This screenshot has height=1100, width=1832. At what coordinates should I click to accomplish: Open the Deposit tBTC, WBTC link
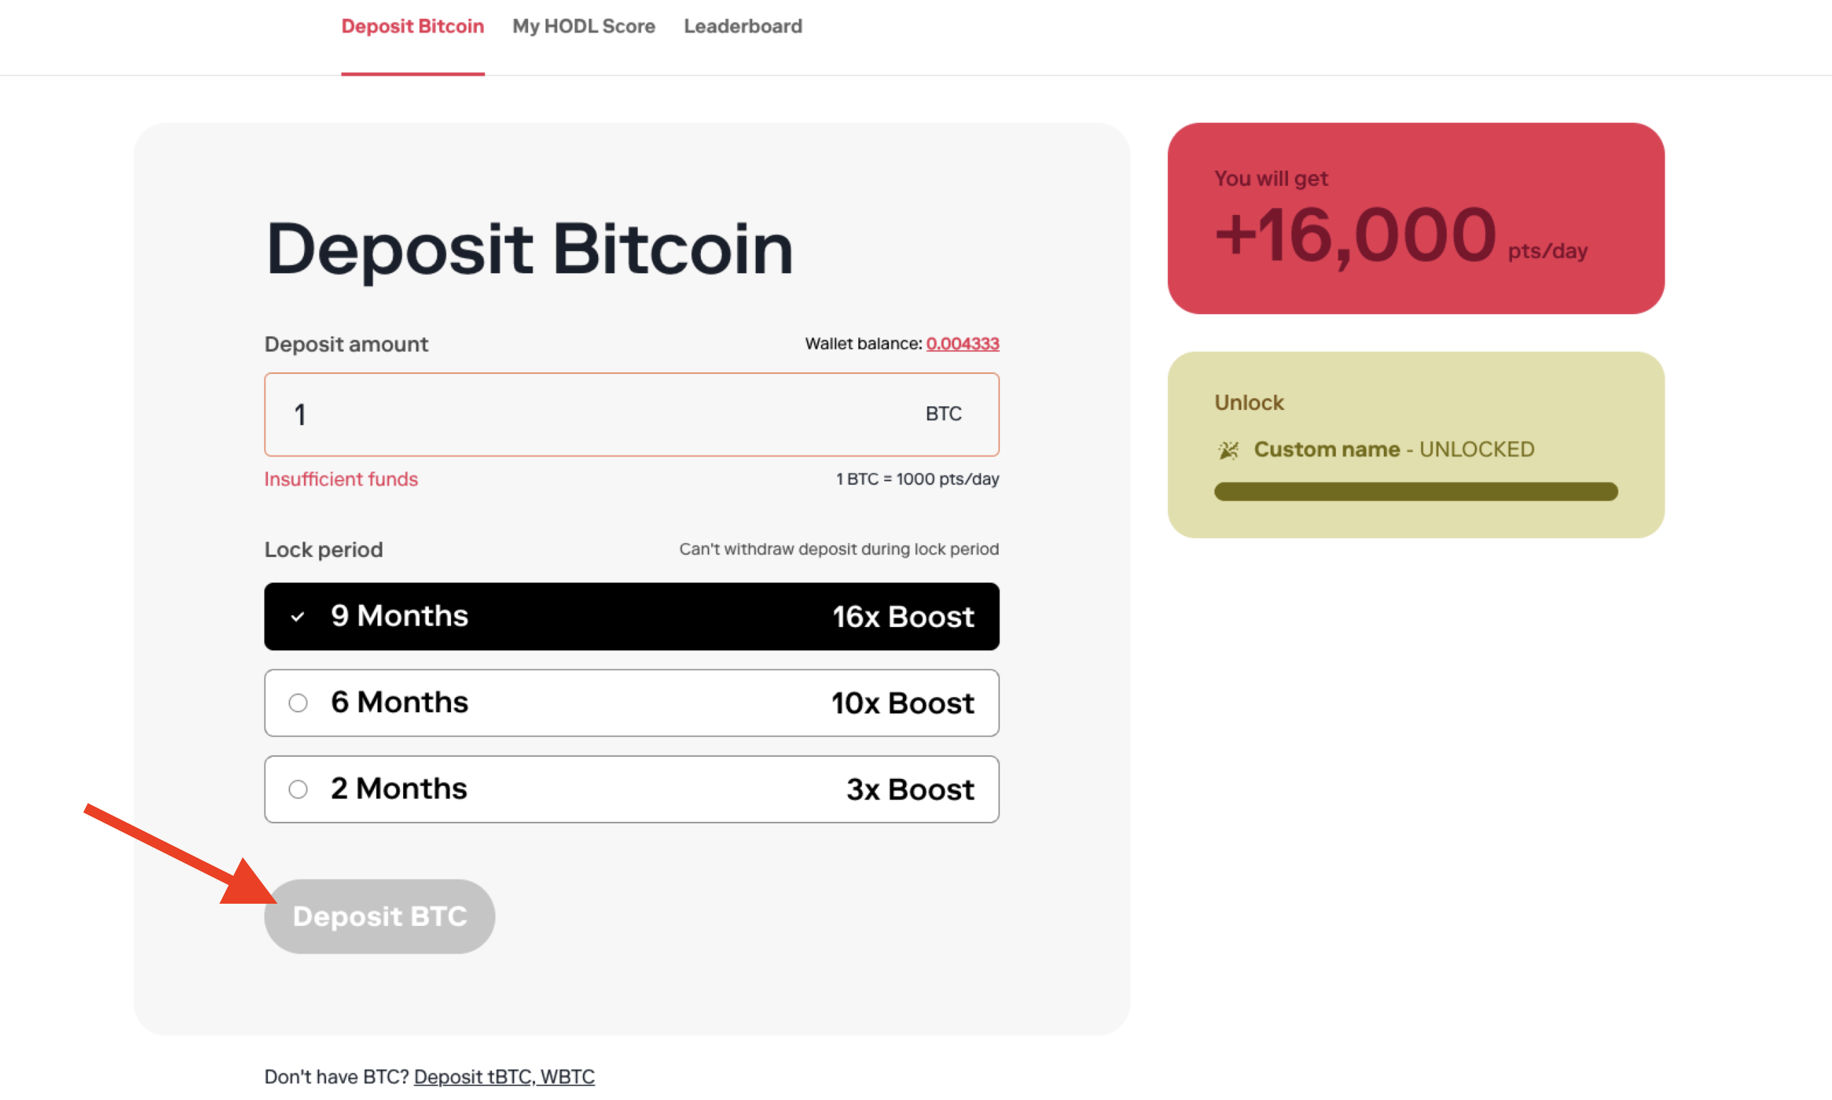[503, 1076]
